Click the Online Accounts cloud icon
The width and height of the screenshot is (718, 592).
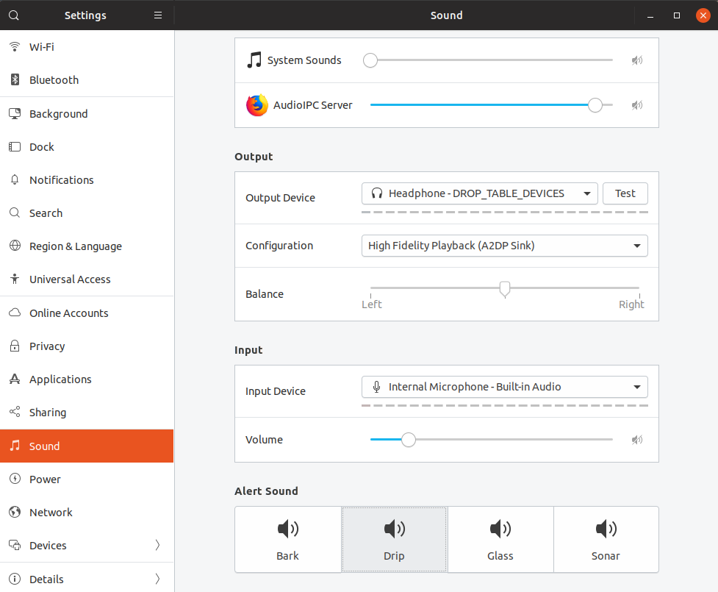[15, 313]
